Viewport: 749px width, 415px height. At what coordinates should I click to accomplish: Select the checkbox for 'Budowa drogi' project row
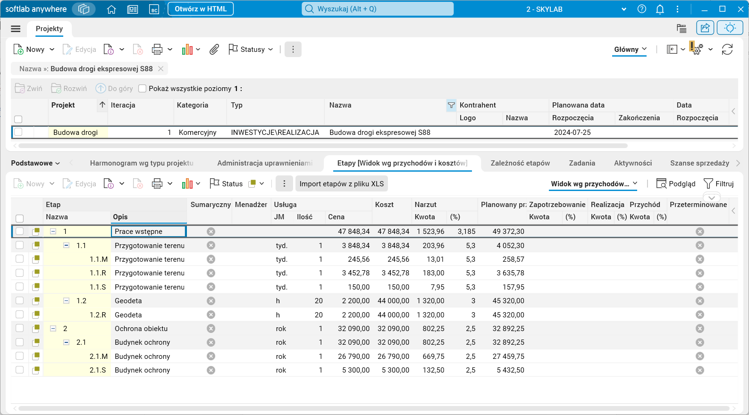tap(18, 132)
